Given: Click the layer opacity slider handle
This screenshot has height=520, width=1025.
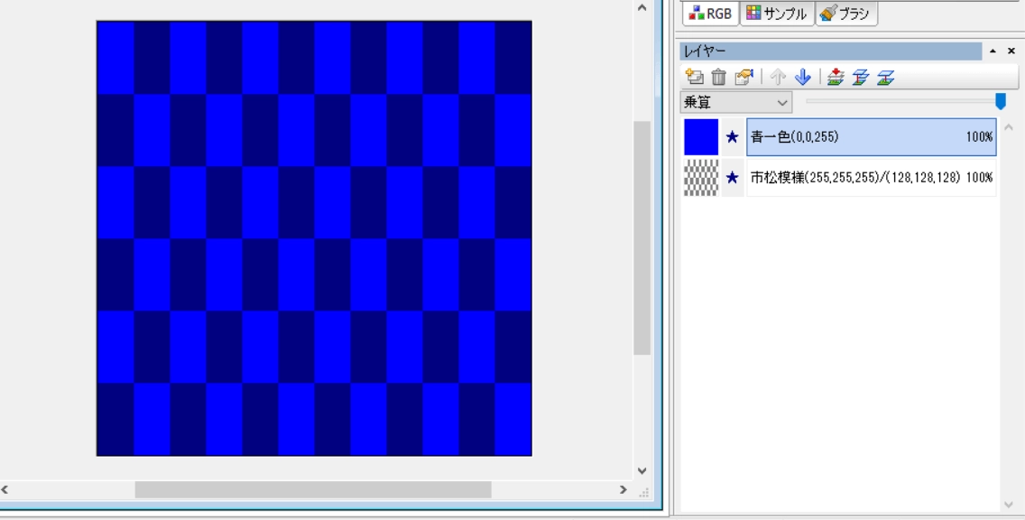Looking at the screenshot, I should [x=1000, y=101].
